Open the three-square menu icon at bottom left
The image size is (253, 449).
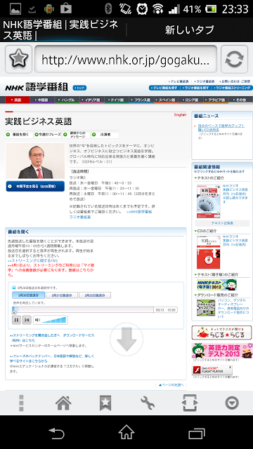21,403
